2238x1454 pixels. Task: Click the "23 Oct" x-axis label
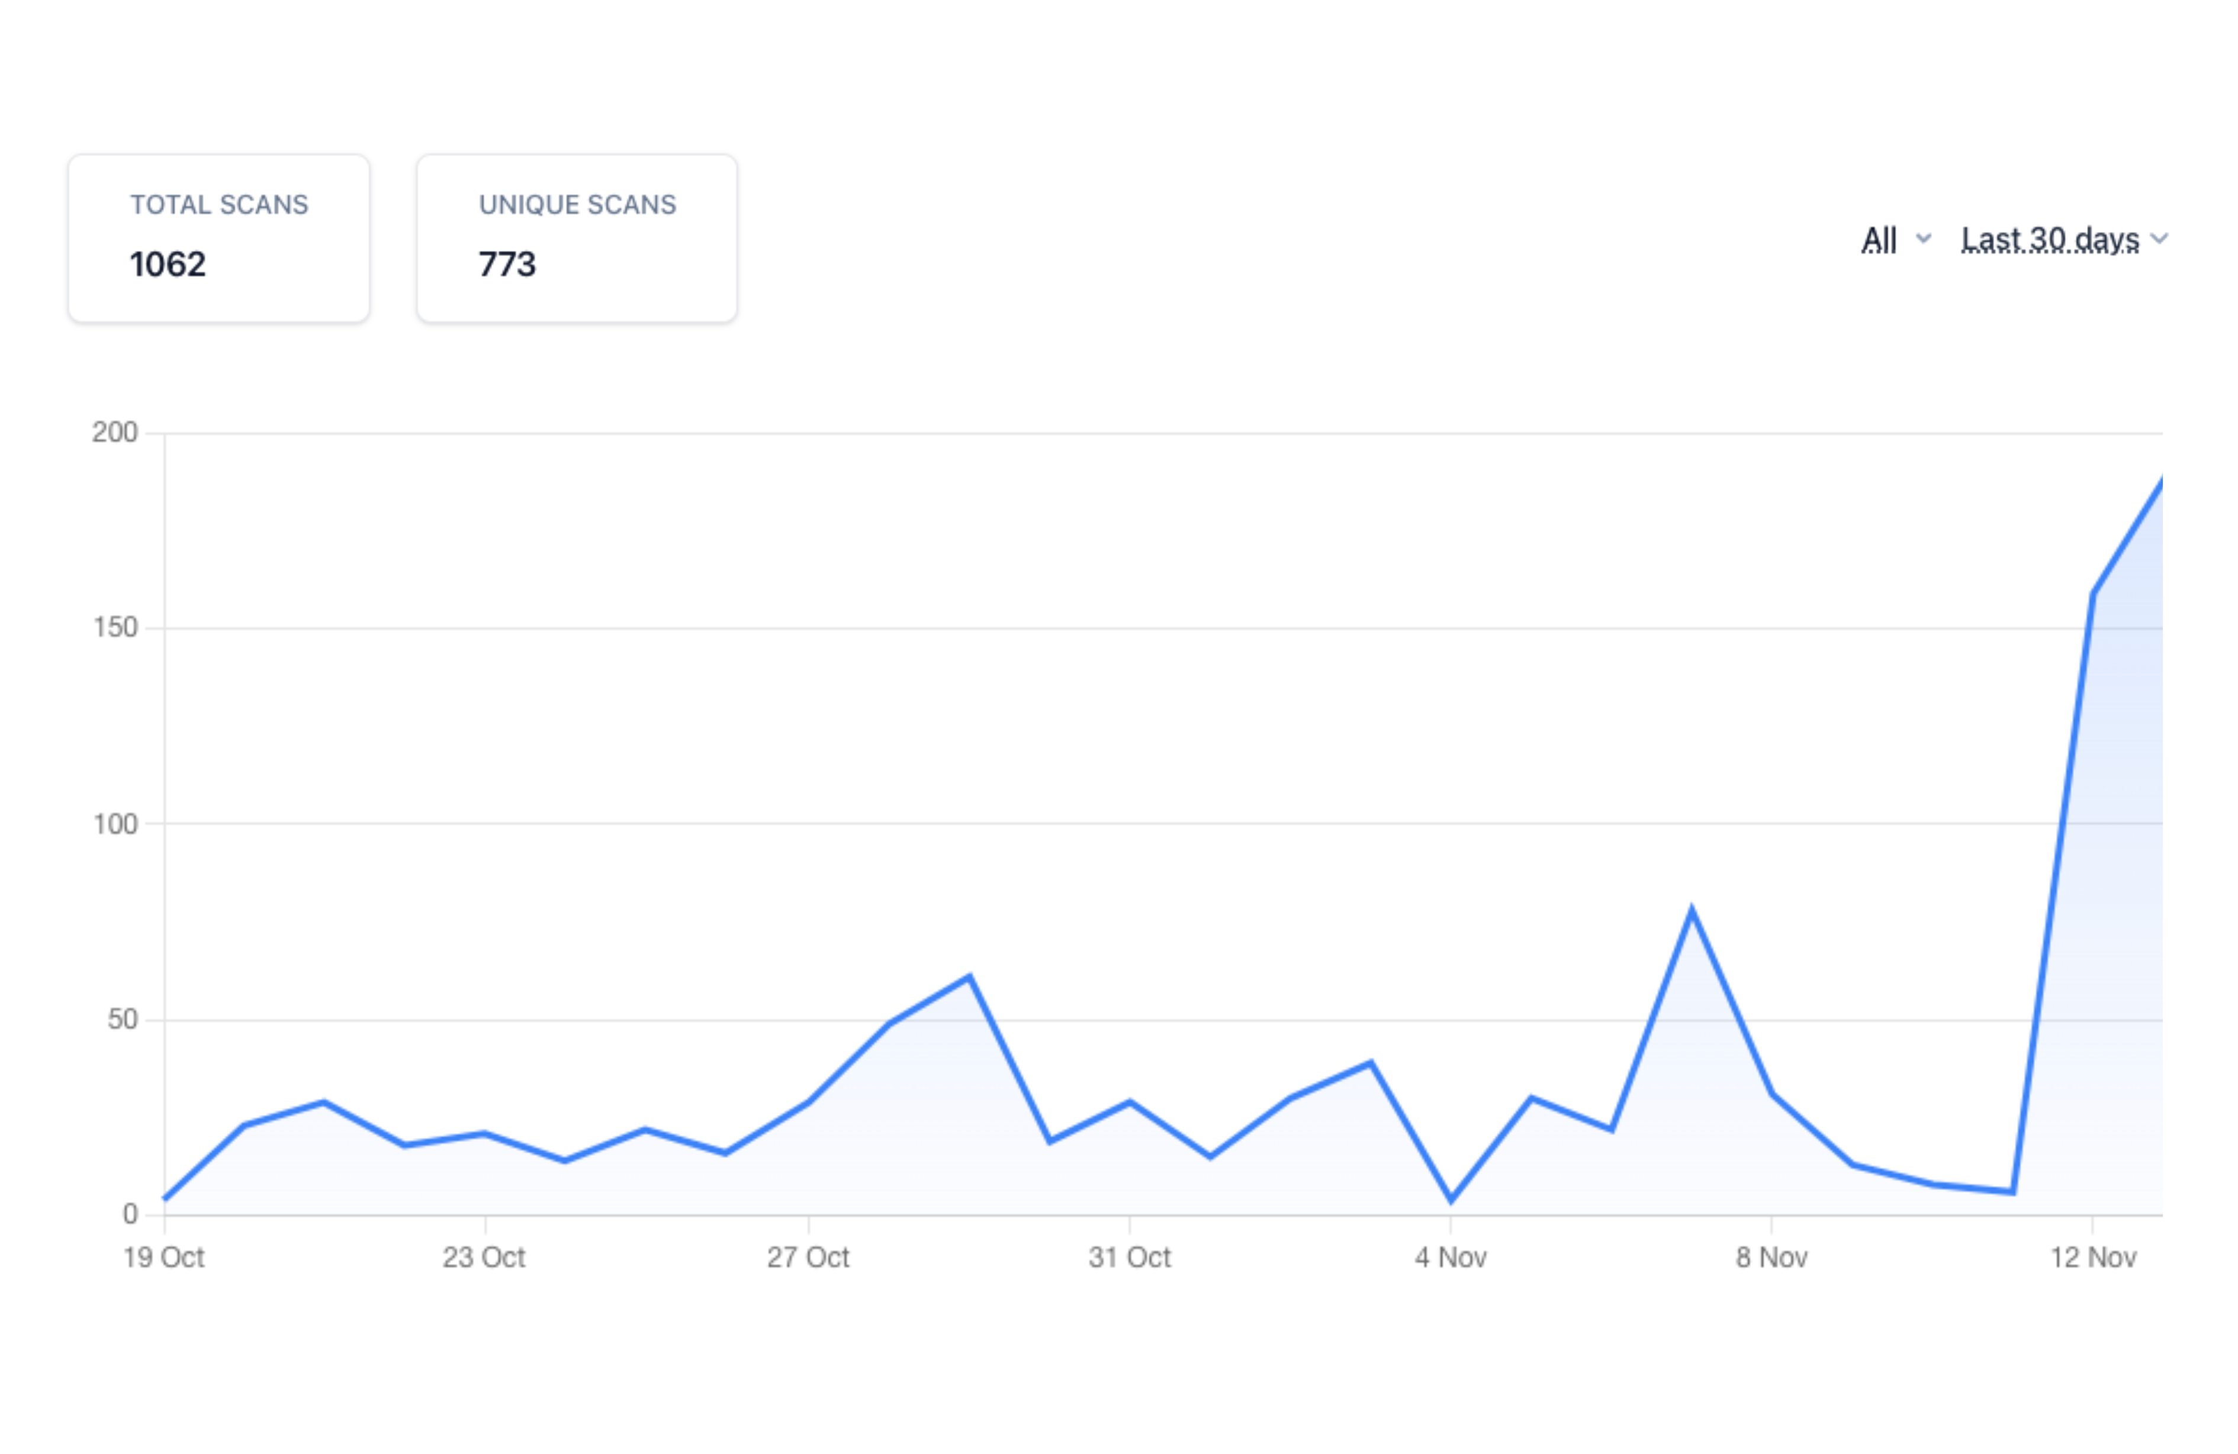[x=484, y=1258]
